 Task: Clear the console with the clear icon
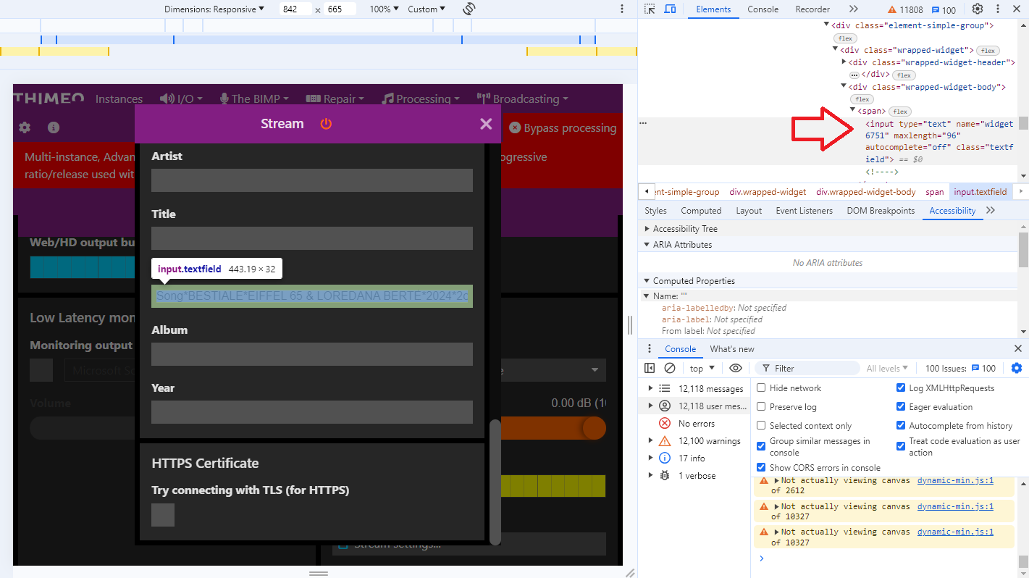coord(669,367)
